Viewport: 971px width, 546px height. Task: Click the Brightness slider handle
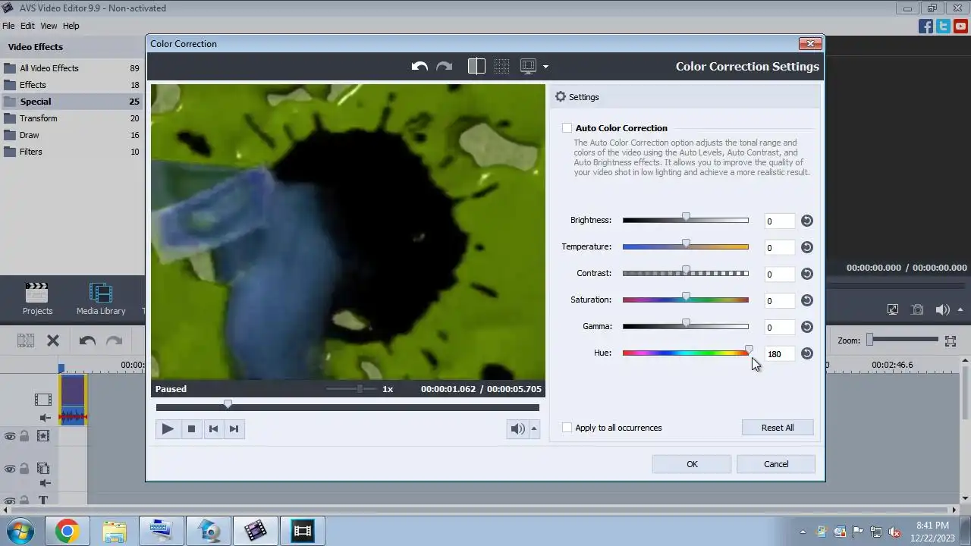[x=686, y=218]
